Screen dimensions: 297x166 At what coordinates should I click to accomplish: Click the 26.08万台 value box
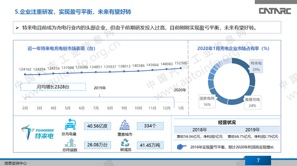(x=97, y=145)
